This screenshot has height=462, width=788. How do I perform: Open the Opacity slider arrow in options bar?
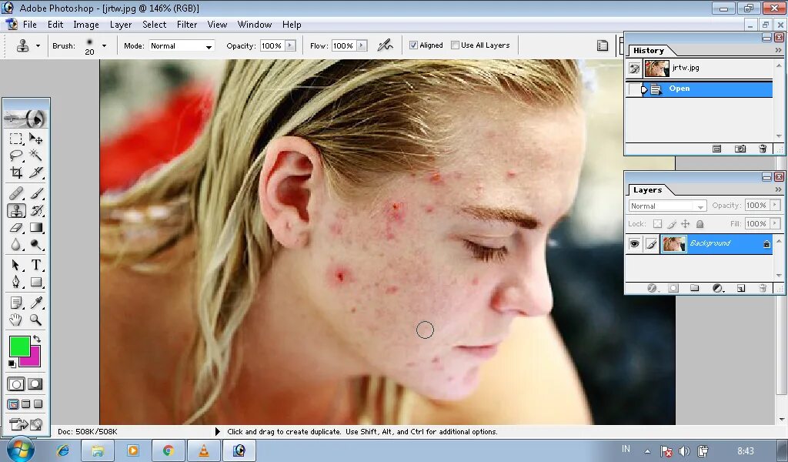(290, 45)
